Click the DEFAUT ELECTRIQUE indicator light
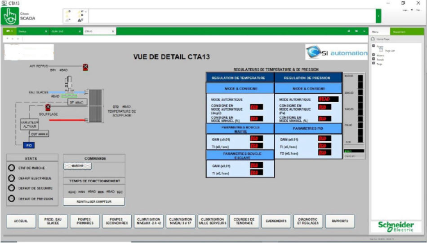Screen dimensions: 427x243 click(12, 178)
